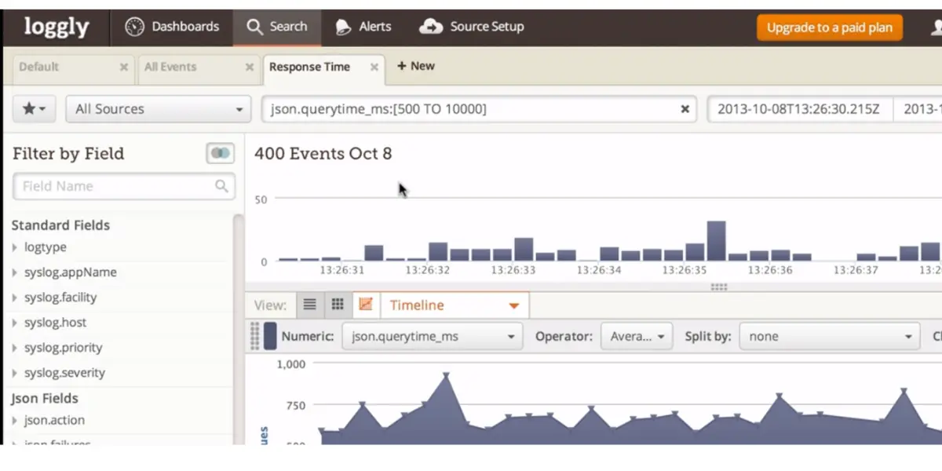The height and width of the screenshot is (471, 942).
Task: Switch to list view icon
Action: 310,305
